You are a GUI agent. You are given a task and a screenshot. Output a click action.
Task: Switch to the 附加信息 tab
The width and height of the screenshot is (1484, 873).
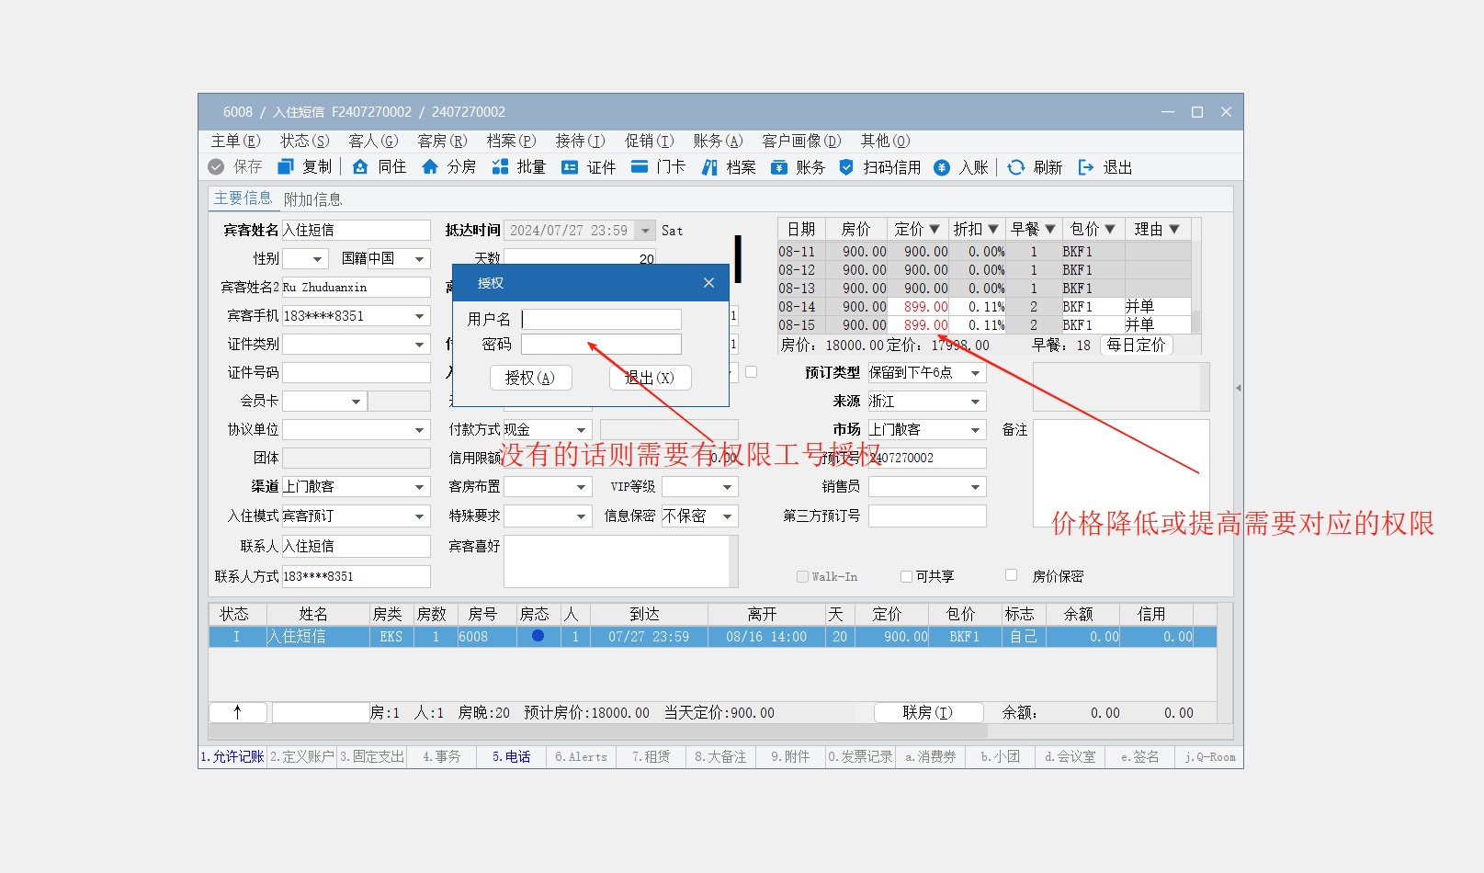pos(312,199)
